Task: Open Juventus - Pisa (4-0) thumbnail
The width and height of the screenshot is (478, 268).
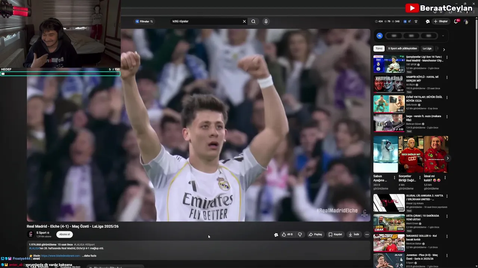Action: 389,261
